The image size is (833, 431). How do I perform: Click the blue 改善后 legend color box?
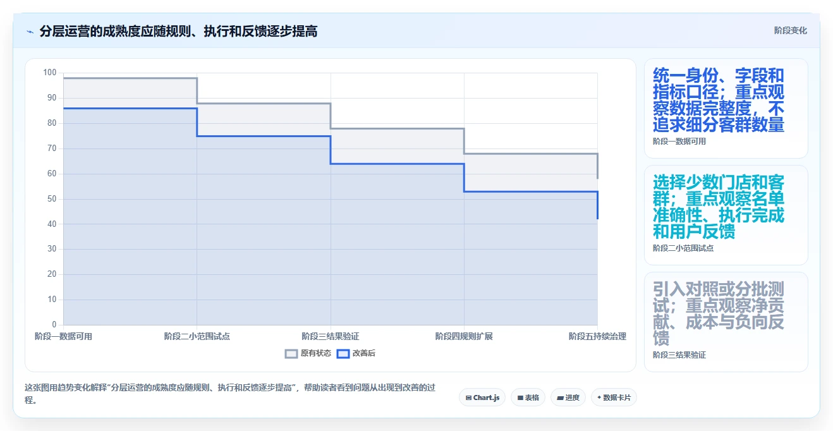pyautogui.click(x=343, y=353)
